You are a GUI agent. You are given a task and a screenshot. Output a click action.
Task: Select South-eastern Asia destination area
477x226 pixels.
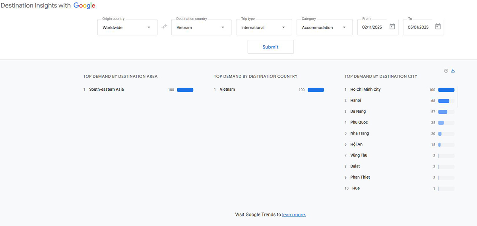106,90
